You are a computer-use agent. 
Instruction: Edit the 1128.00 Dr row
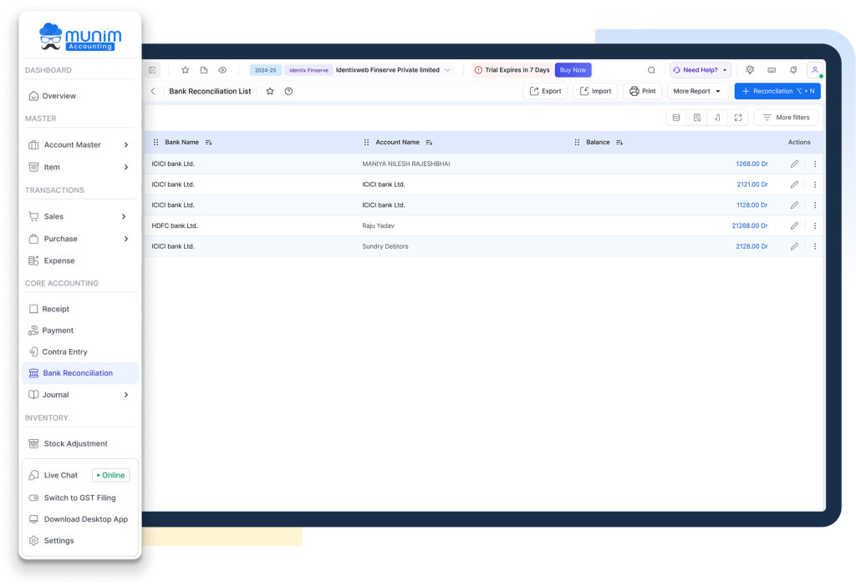tap(794, 205)
